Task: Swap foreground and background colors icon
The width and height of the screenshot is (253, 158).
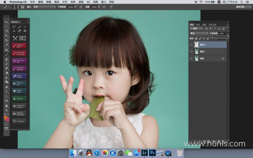Action: click(8, 114)
